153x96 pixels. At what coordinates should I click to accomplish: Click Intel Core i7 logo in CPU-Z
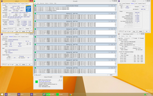pos(28,8)
